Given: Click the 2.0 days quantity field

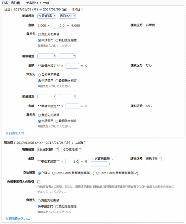Looking at the screenshot, I should [x=58, y=26].
